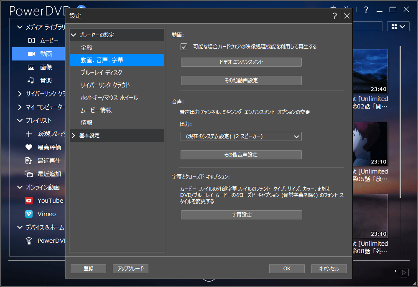Open 第05話 video thumbnail
The height and width of the screenshot is (287, 418).
tap(370, 143)
